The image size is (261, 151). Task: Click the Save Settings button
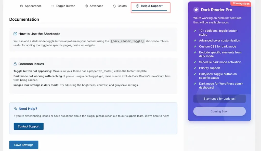click(24, 145)
